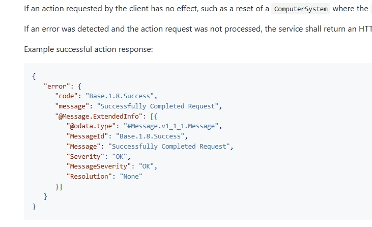Image resolution: width=372 pixels, height=227 pixels.
Task: Click the 'Example successful action response:' sentence
Action: [89, 49]
